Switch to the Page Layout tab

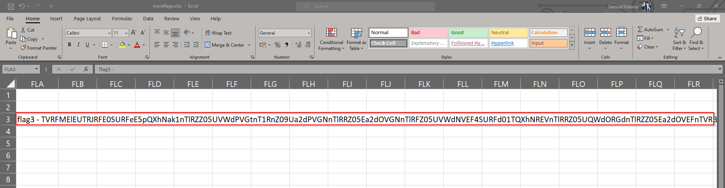pyautogui.click(x=87, y=18)
